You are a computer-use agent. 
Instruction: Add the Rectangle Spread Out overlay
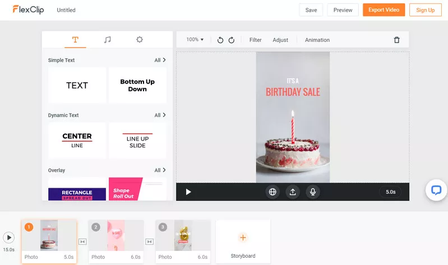77,189
